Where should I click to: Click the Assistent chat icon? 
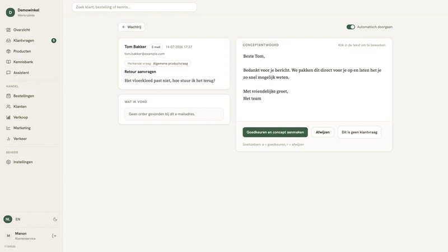pyautogui.click(x=8, y=73)
